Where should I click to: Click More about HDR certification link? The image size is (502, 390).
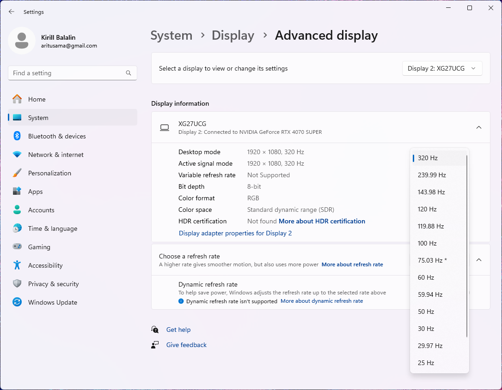point(322,221)
